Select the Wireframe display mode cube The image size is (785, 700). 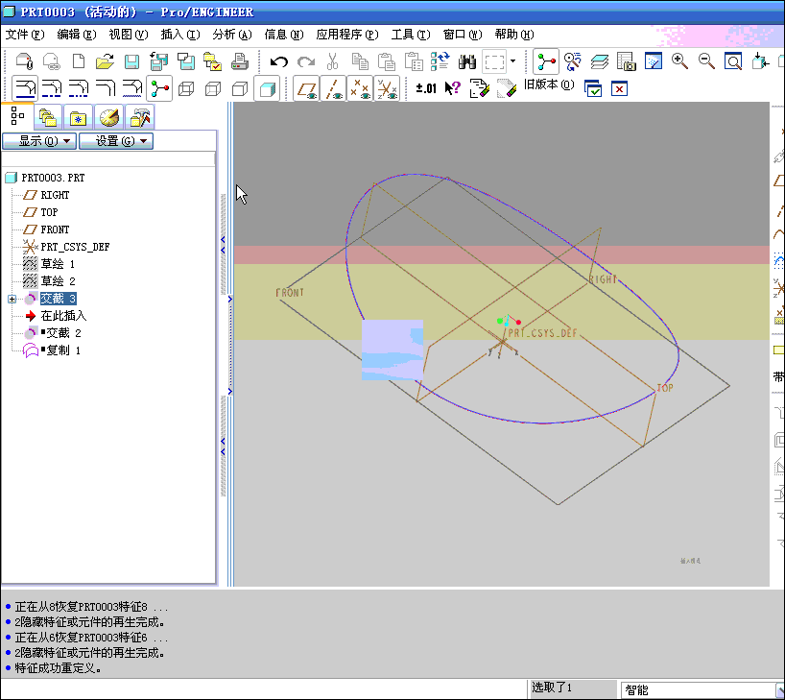[x=186, y=89]
